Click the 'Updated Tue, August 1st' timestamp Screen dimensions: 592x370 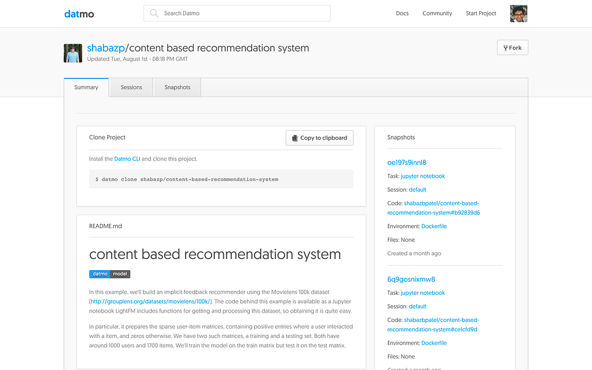[x=138, y=59]
